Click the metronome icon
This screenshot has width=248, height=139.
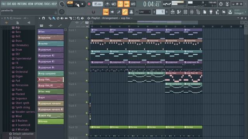click(x=107, y=4)
